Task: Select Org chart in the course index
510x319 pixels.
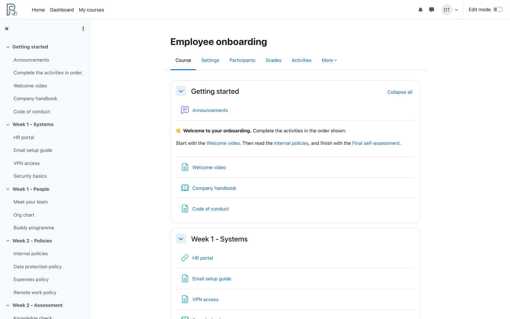Action: click(x=24, y=215)
